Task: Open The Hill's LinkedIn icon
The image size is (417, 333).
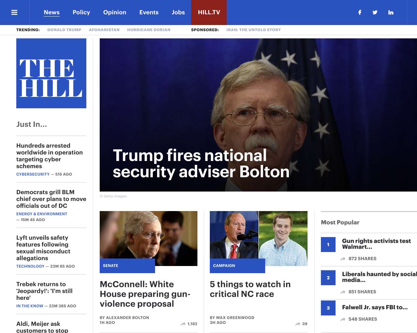Action: (391, 12)
